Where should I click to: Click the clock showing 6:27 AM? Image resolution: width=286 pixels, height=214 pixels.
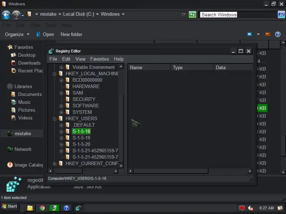tap(266, 208)
